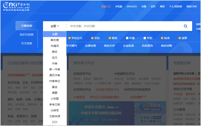
Task: Open 个人/机构馆 link
Action: (175, 7)
